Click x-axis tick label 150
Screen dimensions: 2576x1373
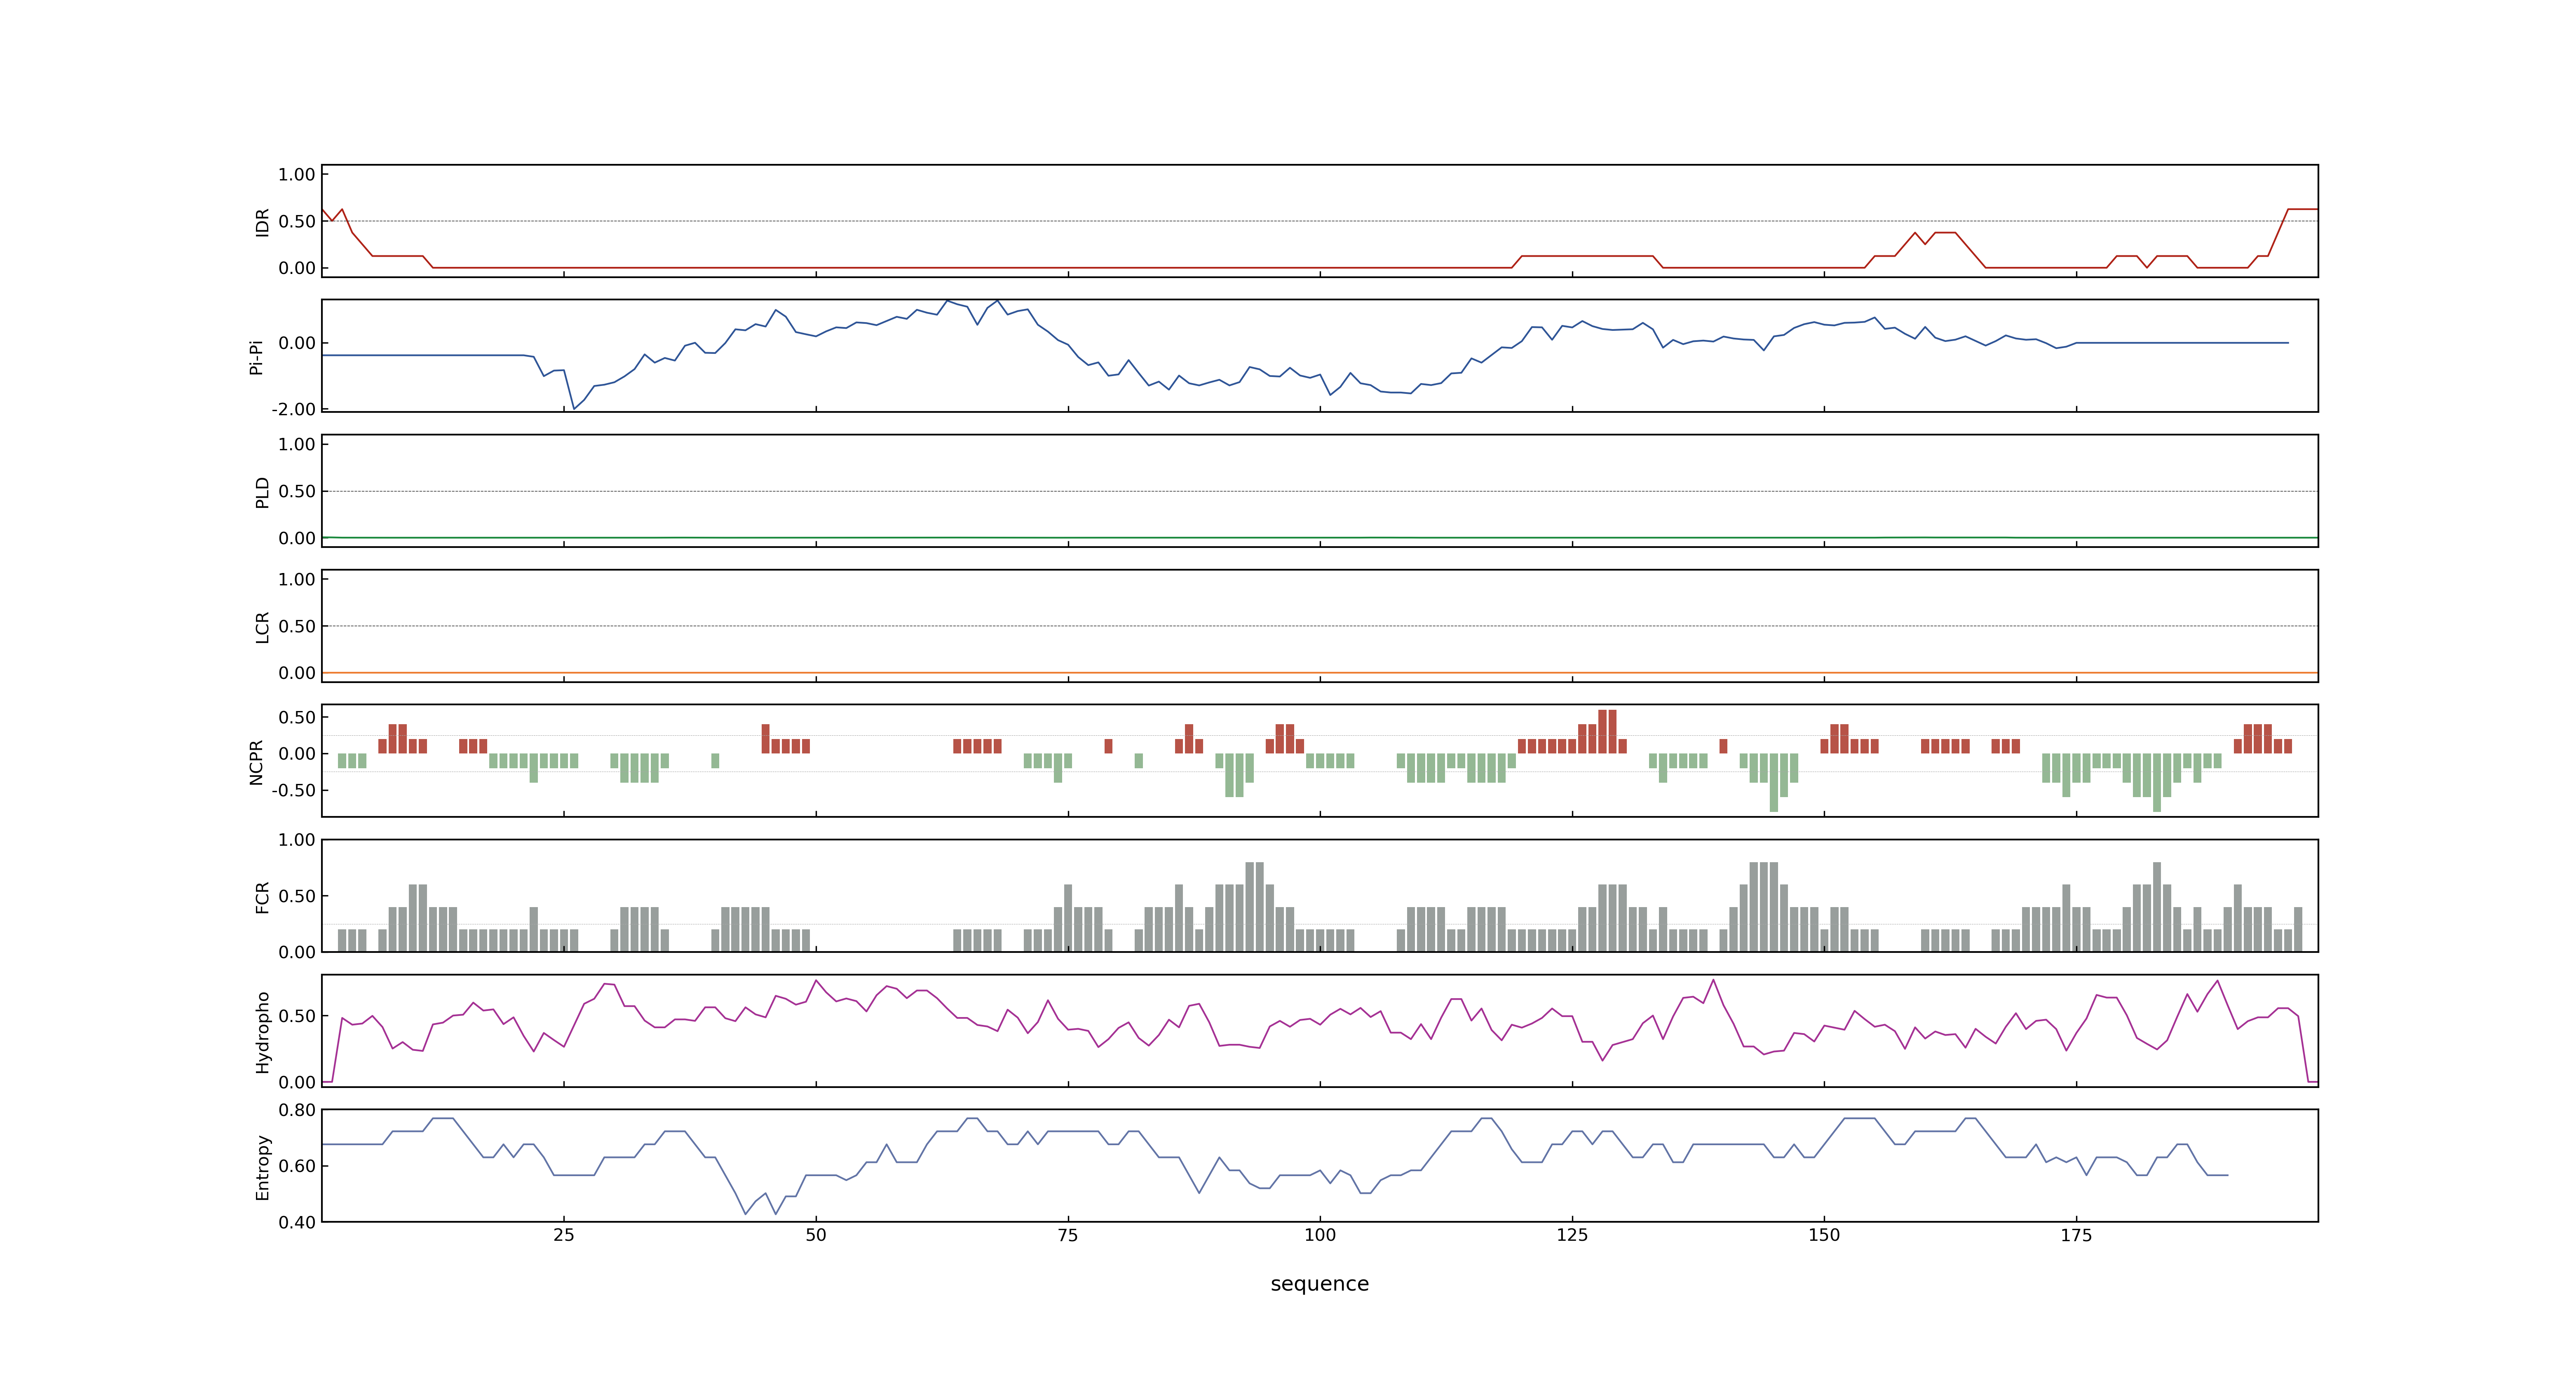(1824, 1235)
